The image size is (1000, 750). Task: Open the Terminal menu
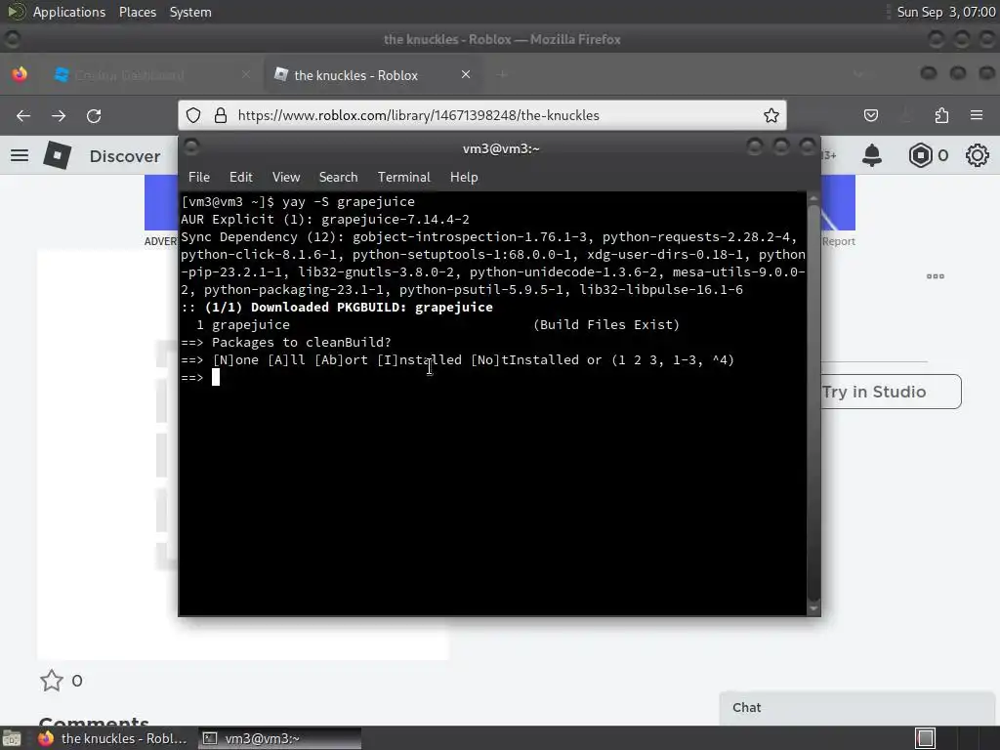[403, 178]
